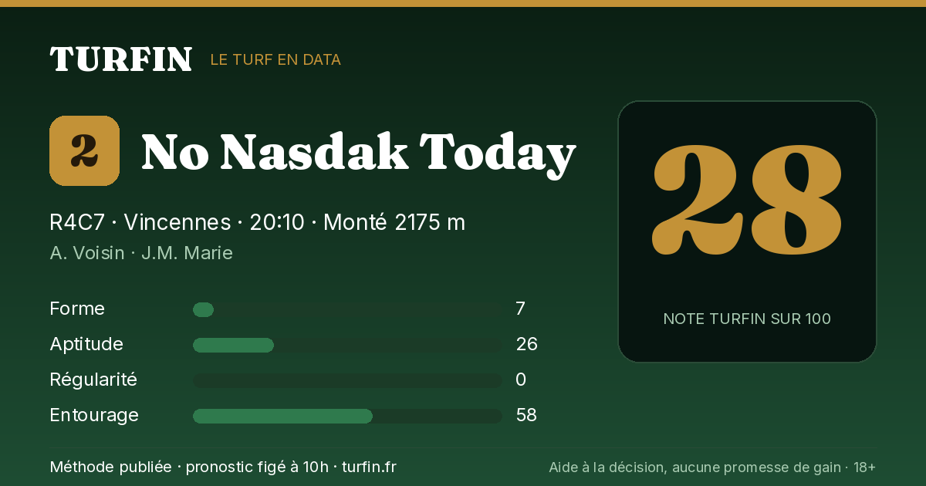Click the 'Entourage' label
926x486 pixels.
point(94,415)
